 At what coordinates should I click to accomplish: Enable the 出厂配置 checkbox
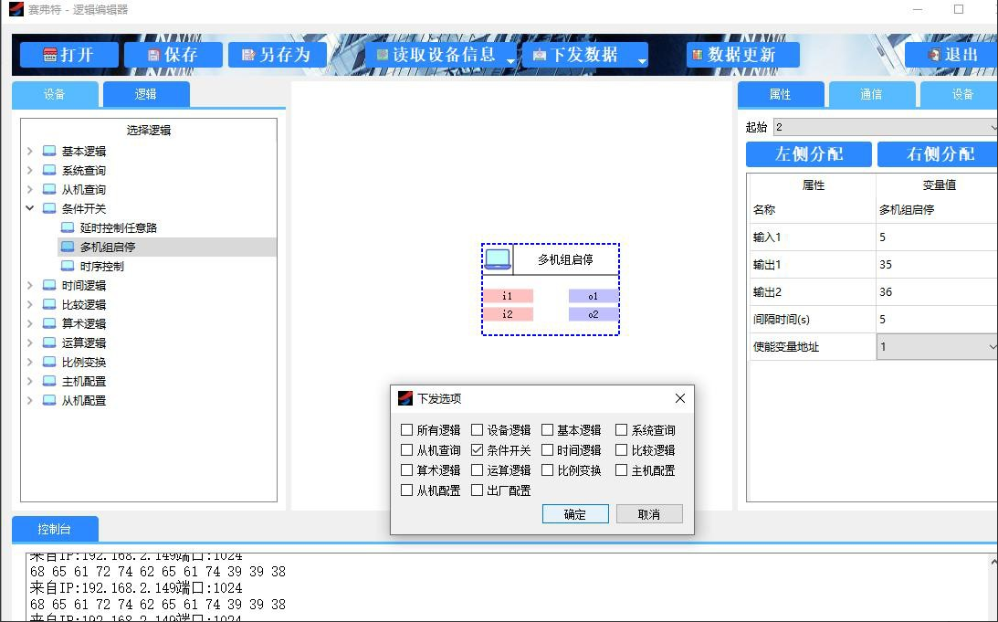coord(478,490)
